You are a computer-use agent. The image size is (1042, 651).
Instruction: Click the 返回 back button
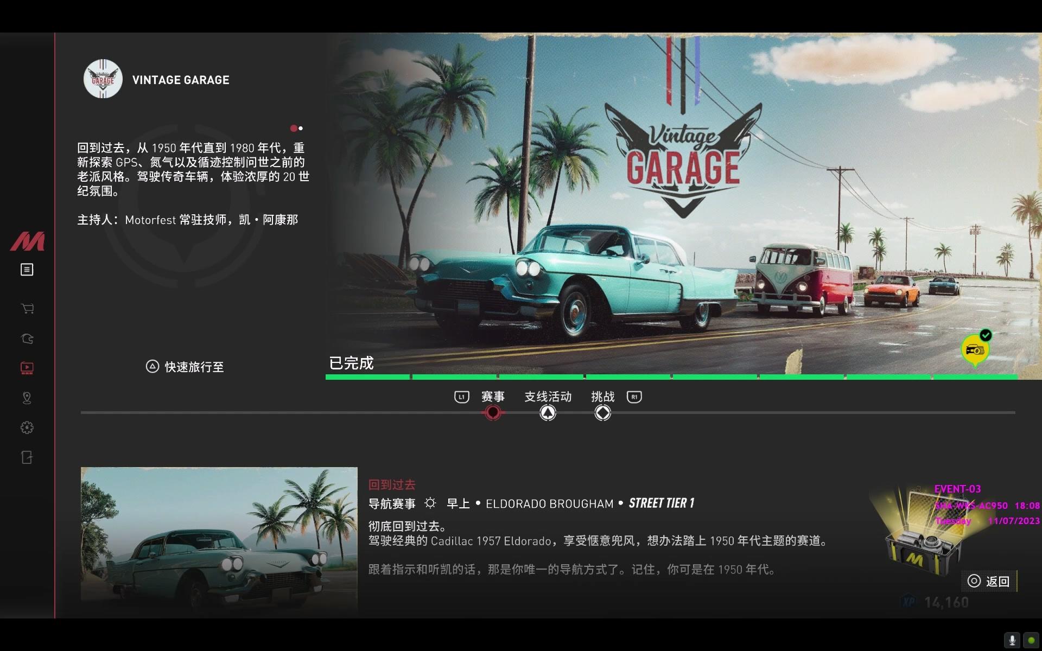click(989, 581)
